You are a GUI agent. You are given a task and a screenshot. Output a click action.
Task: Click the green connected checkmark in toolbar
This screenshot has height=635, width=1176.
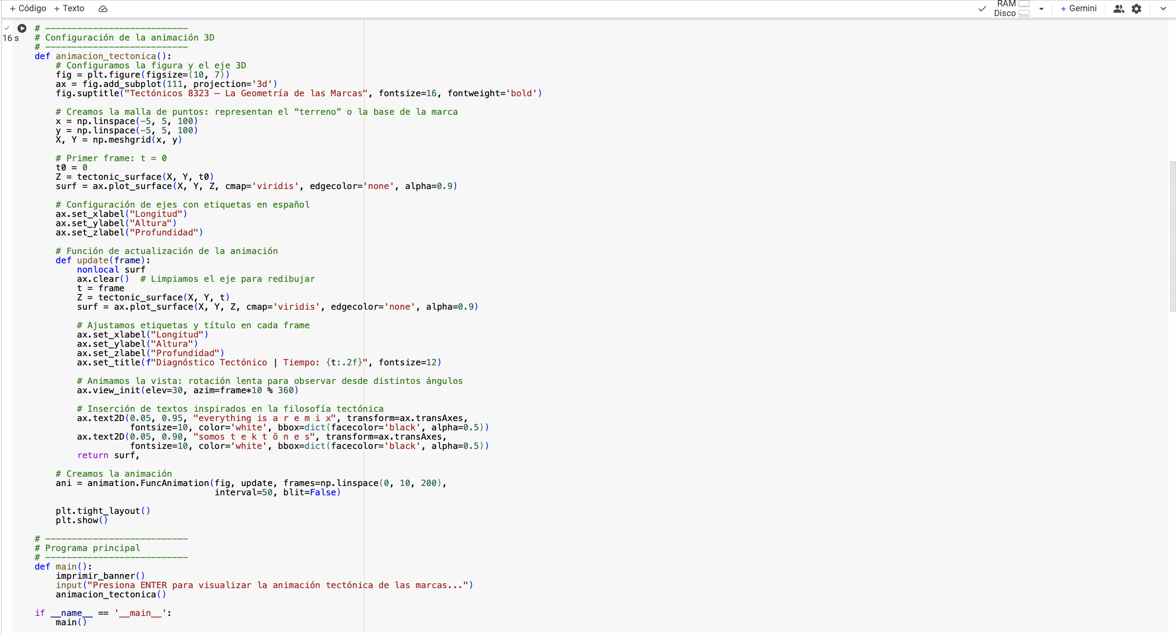982,9
